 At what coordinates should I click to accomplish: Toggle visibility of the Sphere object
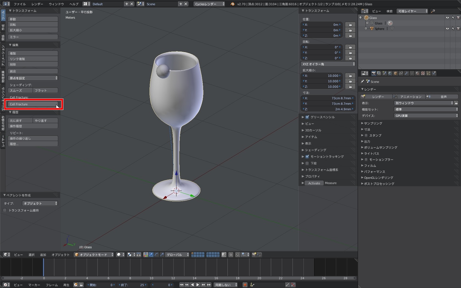(447, 29)
